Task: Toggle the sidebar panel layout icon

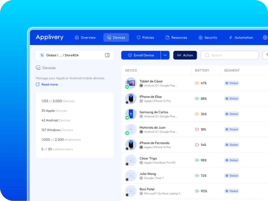Action: [x=107, y=55]
